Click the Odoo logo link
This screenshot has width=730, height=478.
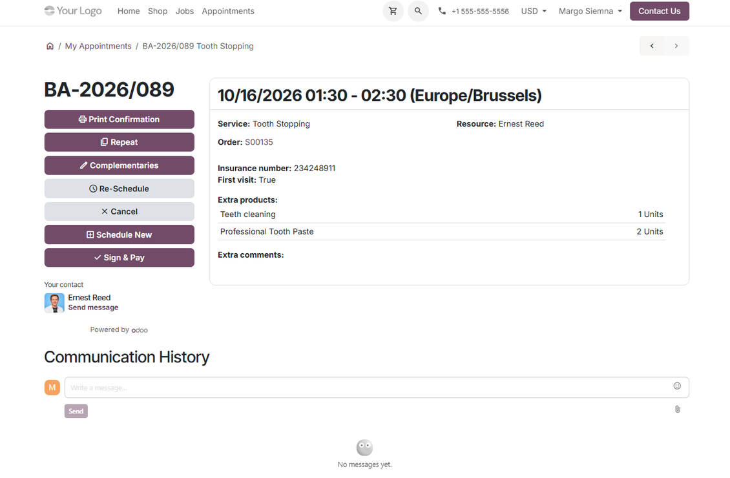(x=140, y=330)
